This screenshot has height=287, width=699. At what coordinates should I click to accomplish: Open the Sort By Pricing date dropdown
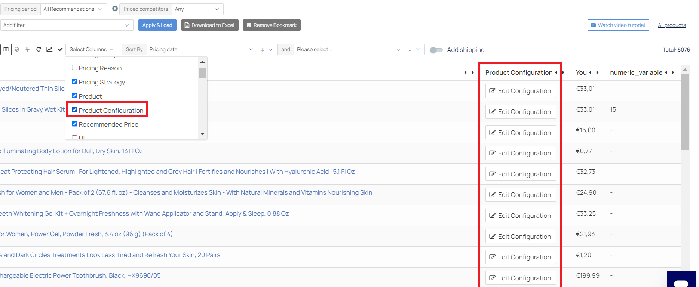coord(202,49)
